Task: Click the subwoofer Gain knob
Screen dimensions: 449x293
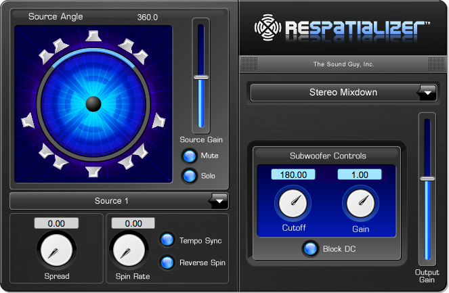Action: point(360,203)
